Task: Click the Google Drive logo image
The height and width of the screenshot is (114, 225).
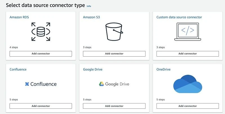Action: 114,84
